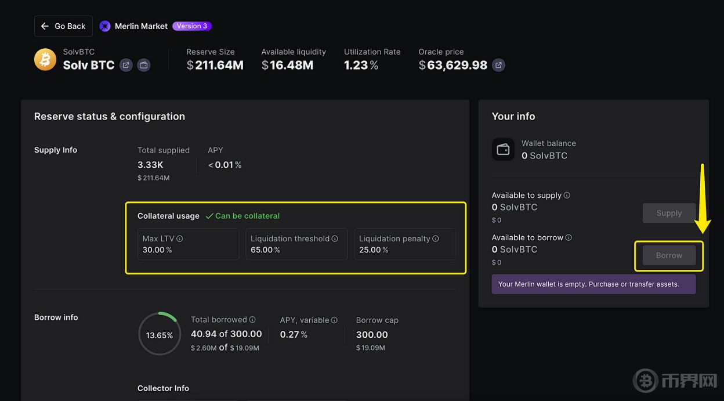Click the Merlin Market logo icon

click(104, 26)
